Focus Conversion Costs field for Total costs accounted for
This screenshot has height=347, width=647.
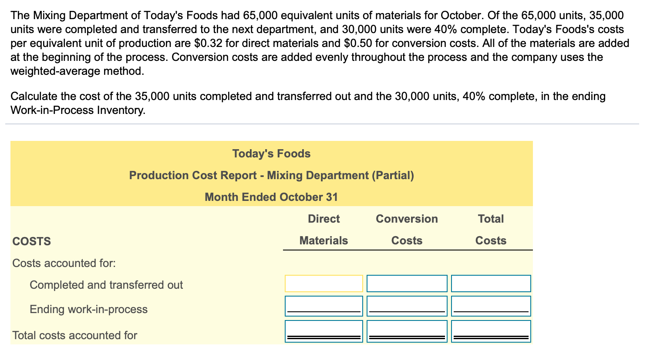coord(407,331)
